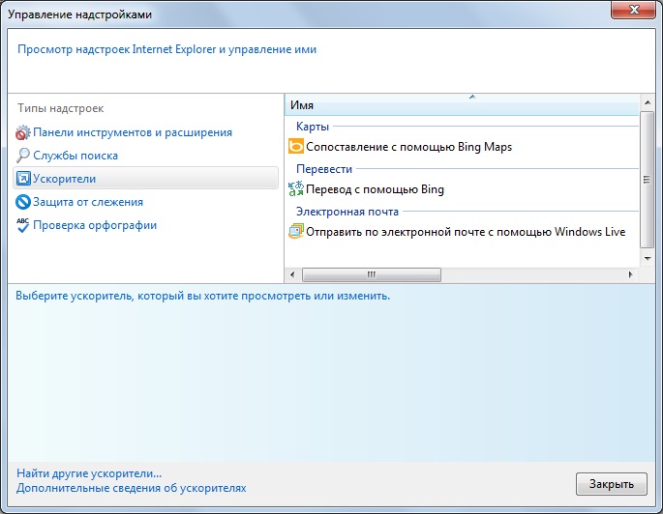Viewport: 663px width, 514px height.
Task: Click the Ускорители arrow icon
Action: pos(23,179)
